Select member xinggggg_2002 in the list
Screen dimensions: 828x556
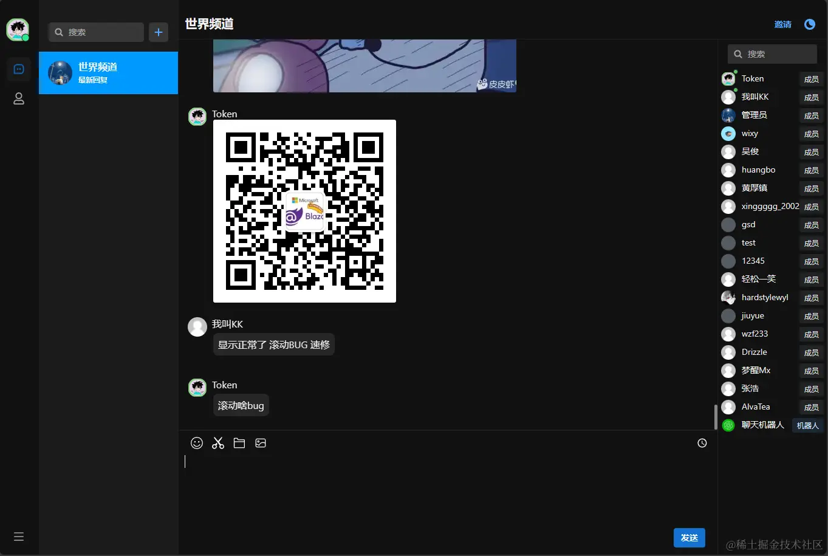(772, 206)
